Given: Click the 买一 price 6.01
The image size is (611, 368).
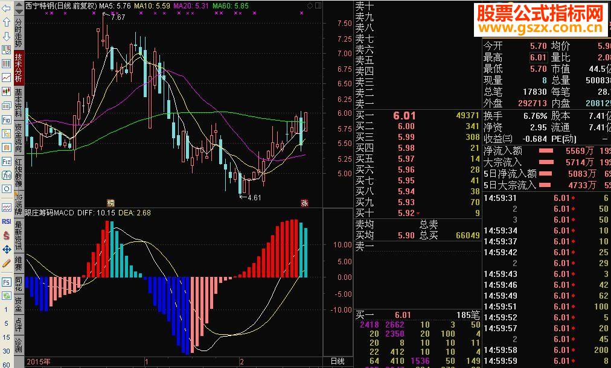Looking at the screenshot, I should tap(405, 116).
